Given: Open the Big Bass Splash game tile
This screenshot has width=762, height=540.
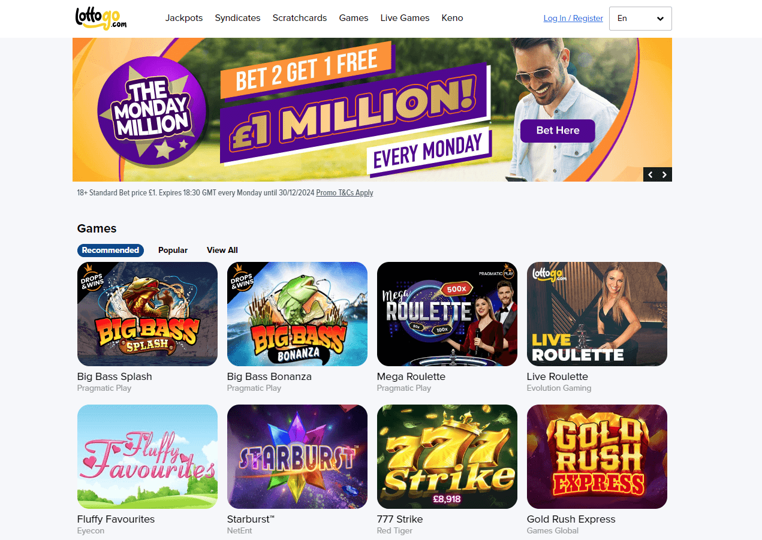Looking at the screenshot, I should [x=147, y=314].
